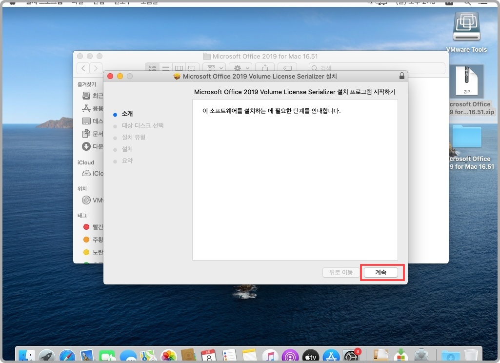Open Safari from the Dock
The height and width of the screenshot is (363, 500).
(67, 356)
